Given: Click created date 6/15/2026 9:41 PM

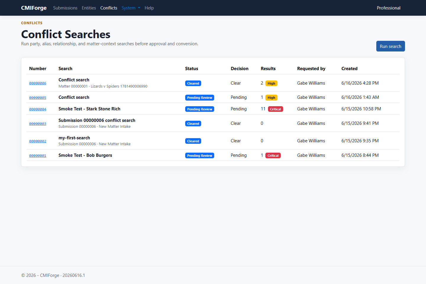Looking at the screenshot, I should click(x=360, y=123).
